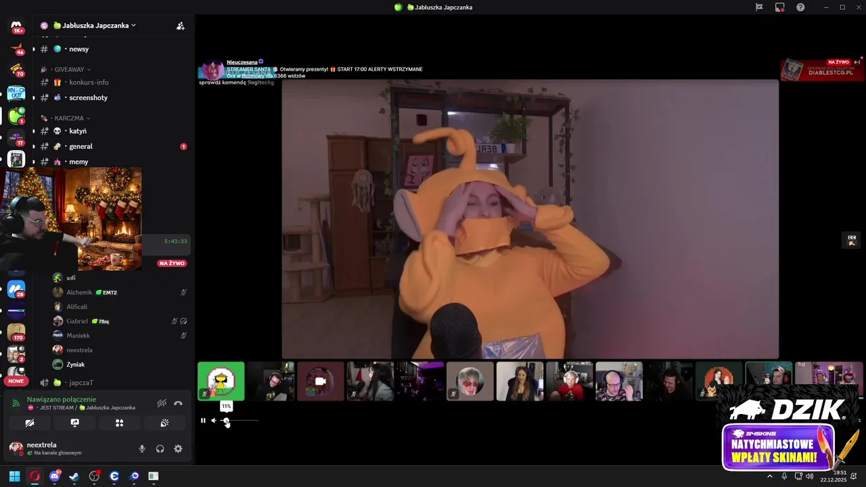Image resolution: width=866 pixels, height=487 pixels.
Task: Open the newsy channel
Action: 112,49
